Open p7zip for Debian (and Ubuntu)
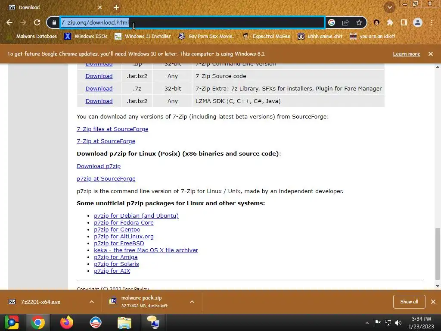 (x=137, y=215)
